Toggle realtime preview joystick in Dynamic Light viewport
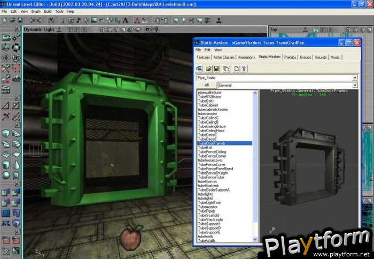Viewport: 374px width, 259px height. point(59,29)
